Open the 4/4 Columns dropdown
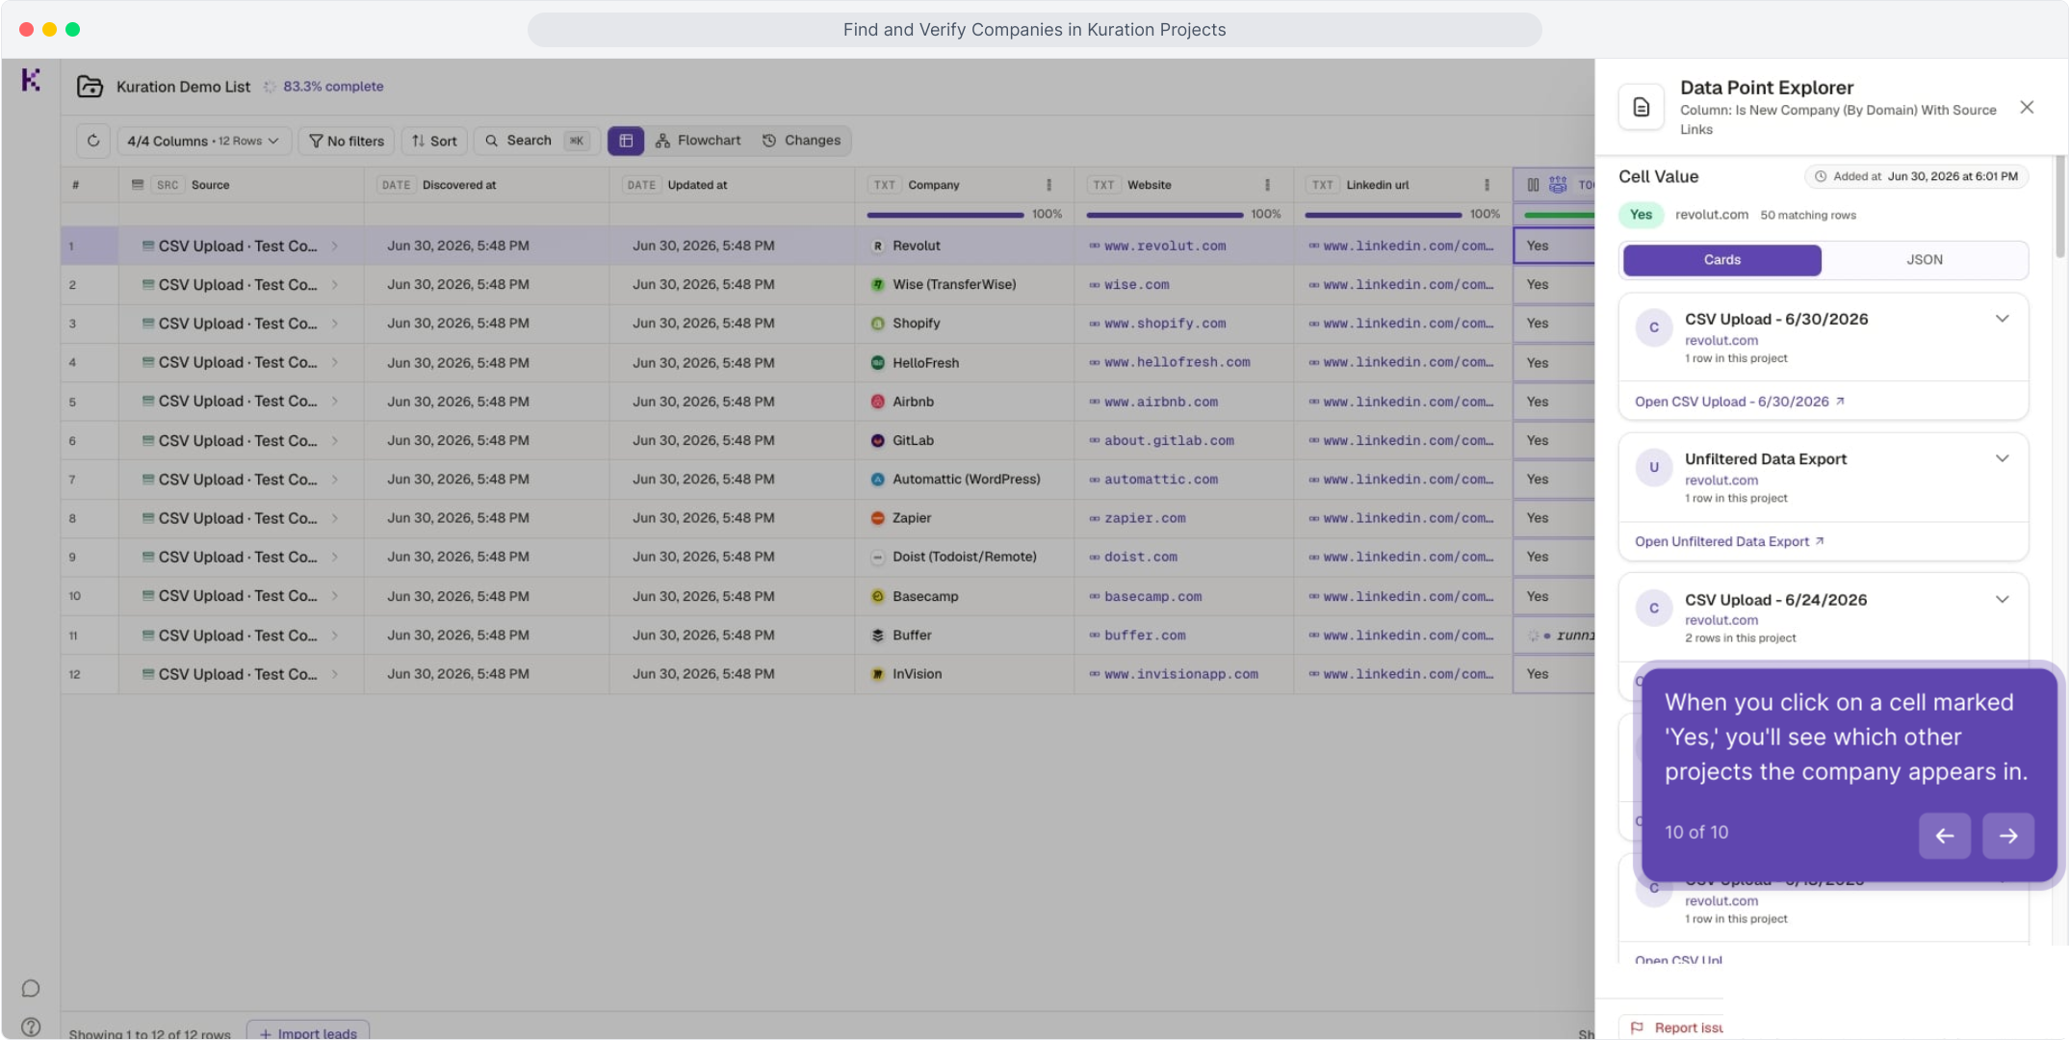This screenshot has height=1040, width=2070. pyautogui.click(x=202, y=141)
